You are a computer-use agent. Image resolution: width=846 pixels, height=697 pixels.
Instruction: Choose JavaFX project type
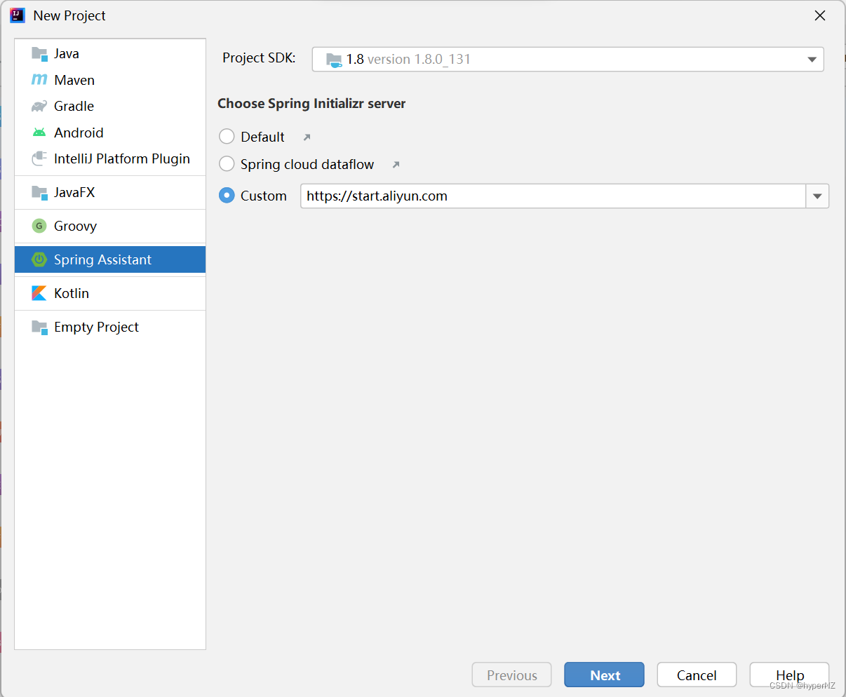click(x=110, y=193)
